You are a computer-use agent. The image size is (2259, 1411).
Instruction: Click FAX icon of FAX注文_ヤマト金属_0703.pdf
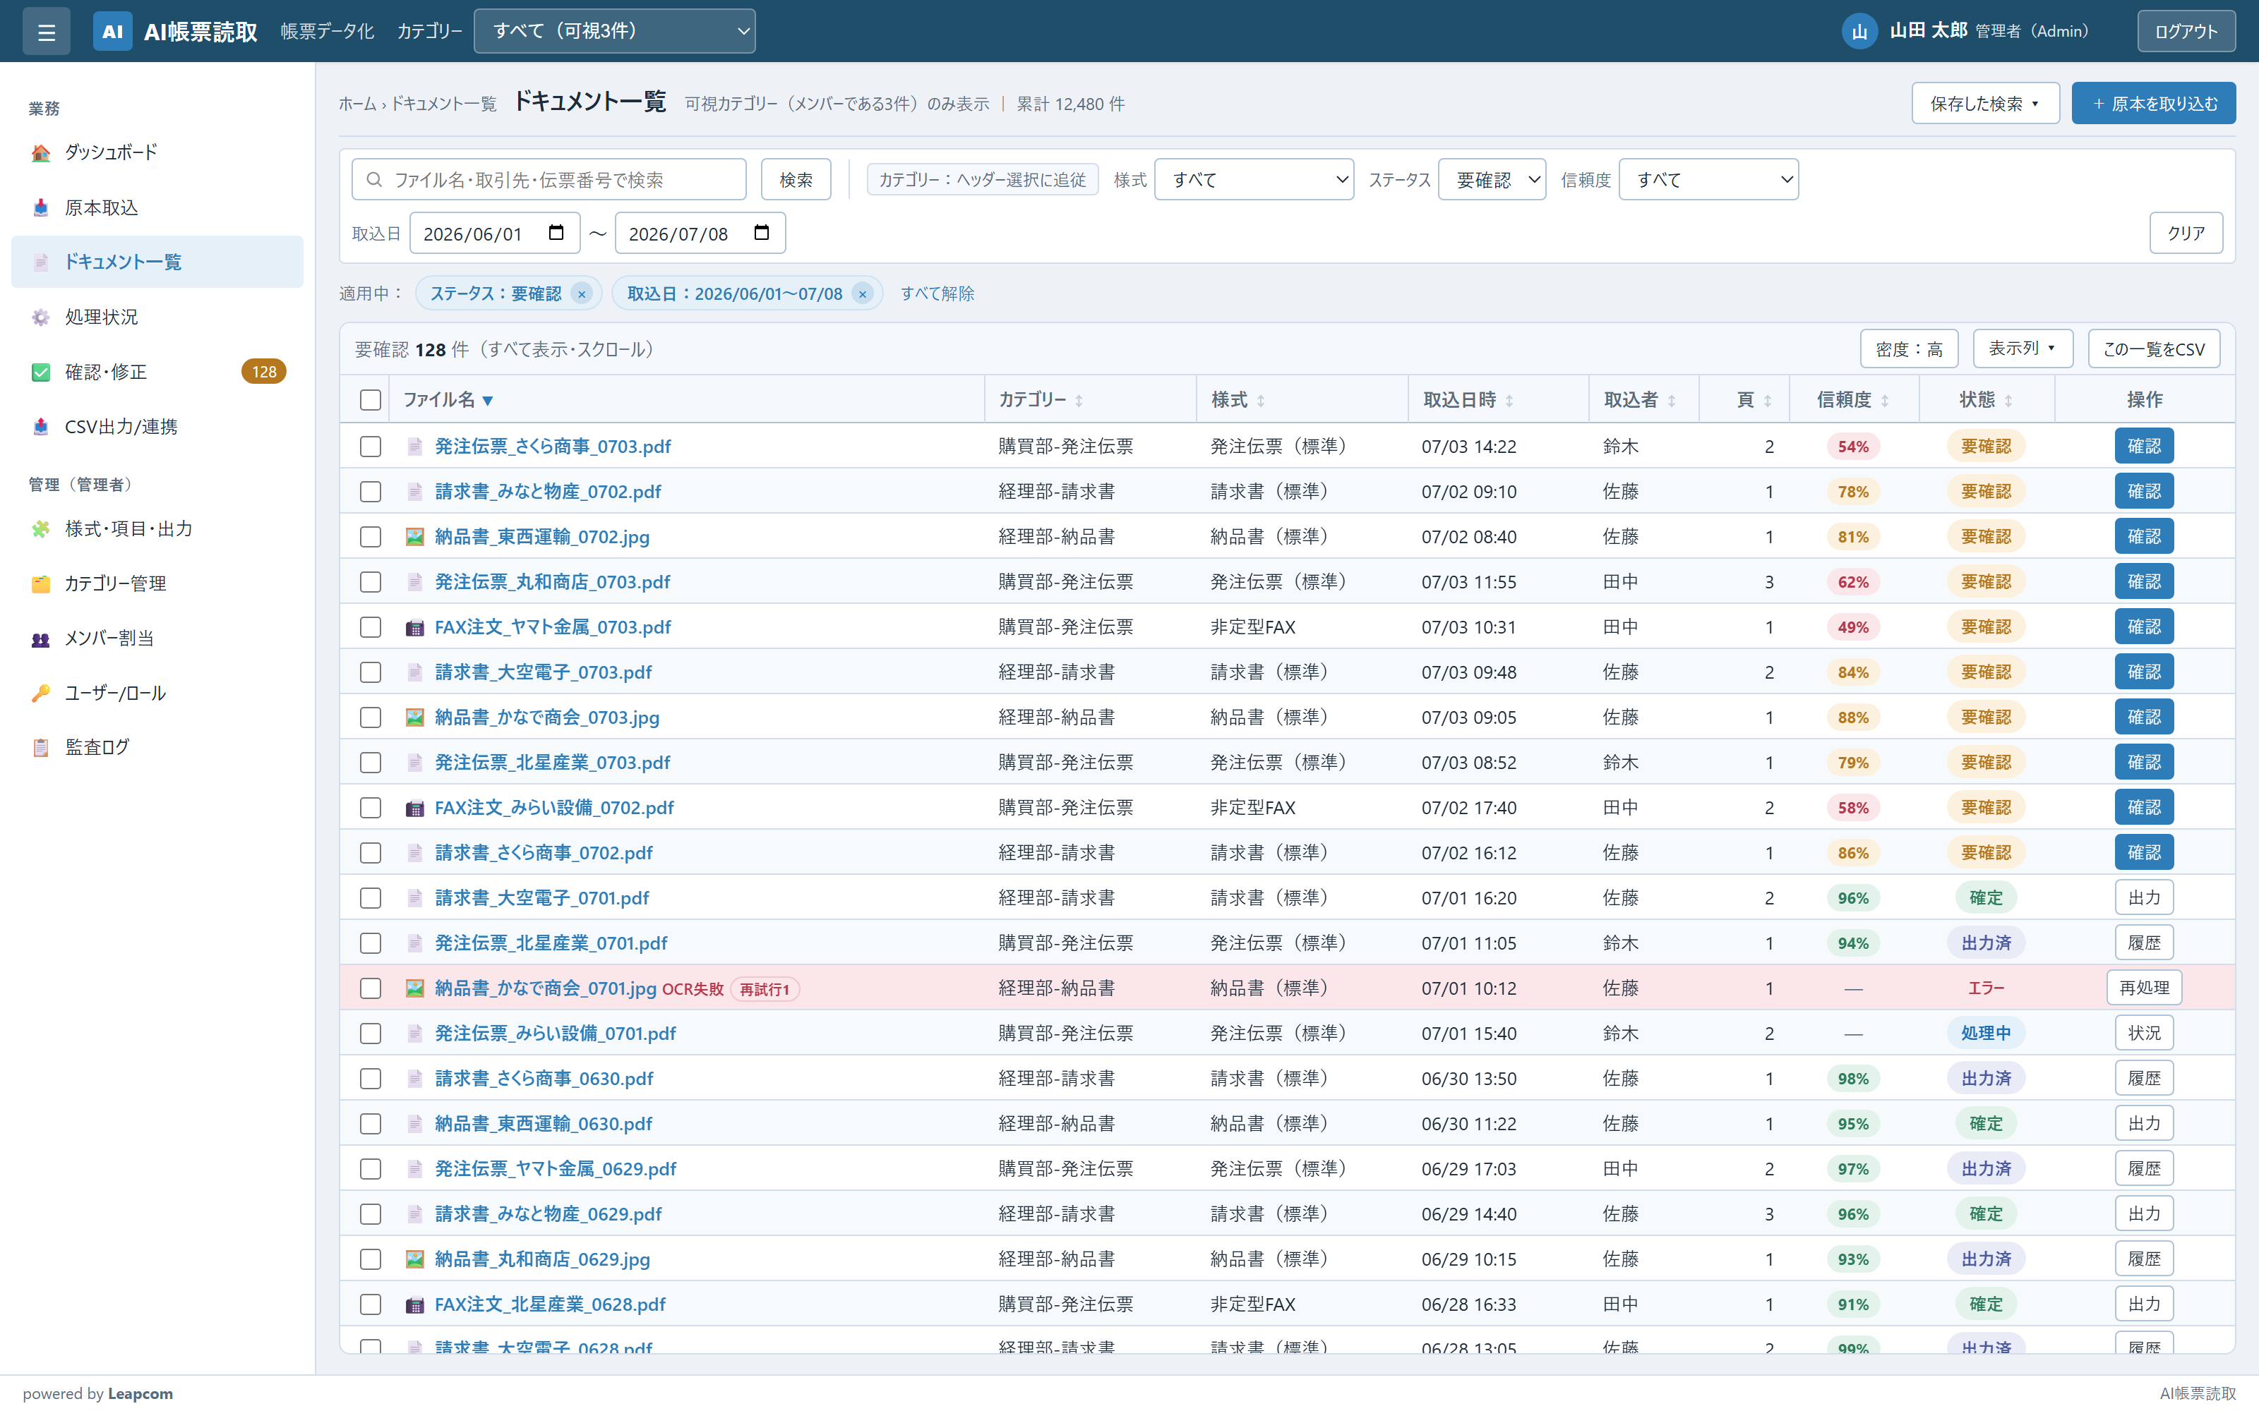[415, 627]
